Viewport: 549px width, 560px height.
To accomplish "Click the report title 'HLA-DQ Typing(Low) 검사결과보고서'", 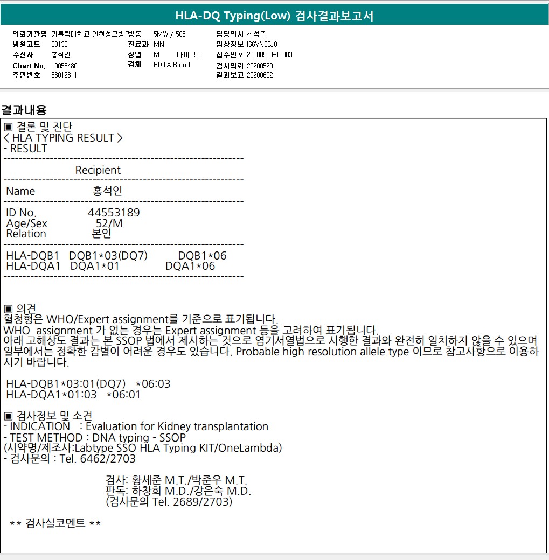I will click(x=274, y=16).
